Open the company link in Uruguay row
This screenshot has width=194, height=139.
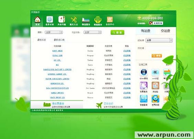[57, 56]
